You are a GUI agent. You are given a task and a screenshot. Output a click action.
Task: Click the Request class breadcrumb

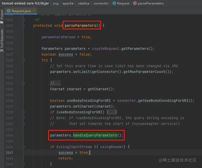(123, 3)
